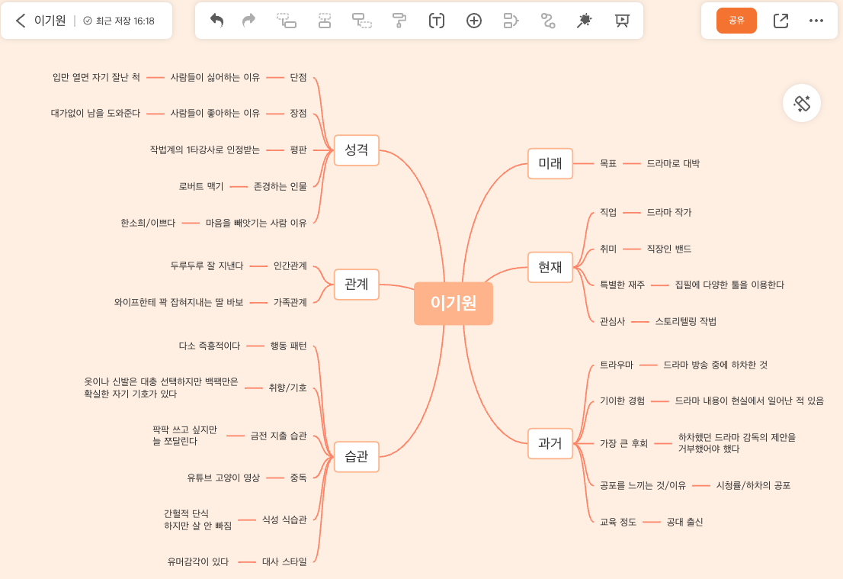Select the 관계 branch node

click(357, 284)
